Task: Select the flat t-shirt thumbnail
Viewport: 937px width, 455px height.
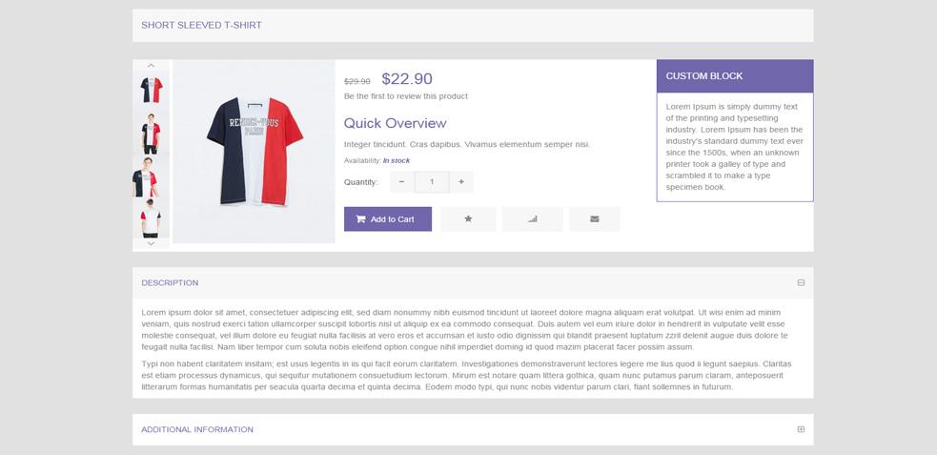Action: coord(152,90)
